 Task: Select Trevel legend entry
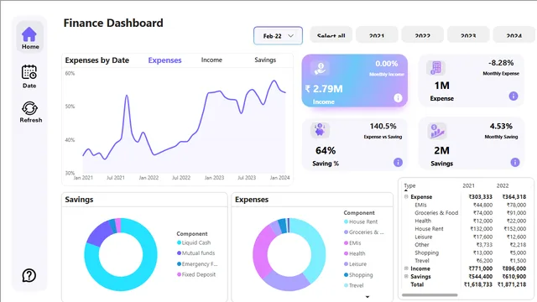click(x=354, y=285)
